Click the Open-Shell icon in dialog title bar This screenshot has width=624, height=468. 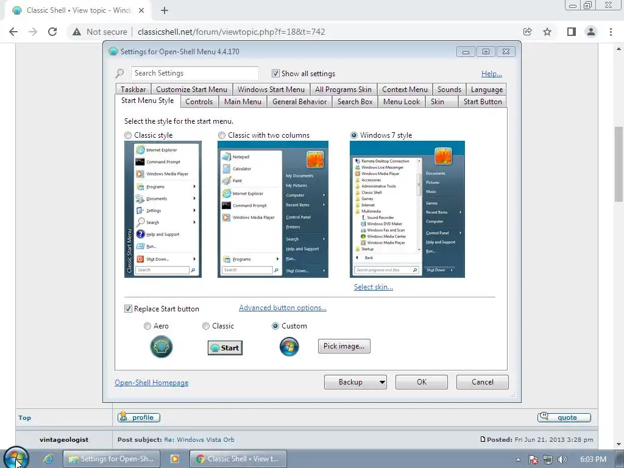pyautogui.click(x=113, y=51)
